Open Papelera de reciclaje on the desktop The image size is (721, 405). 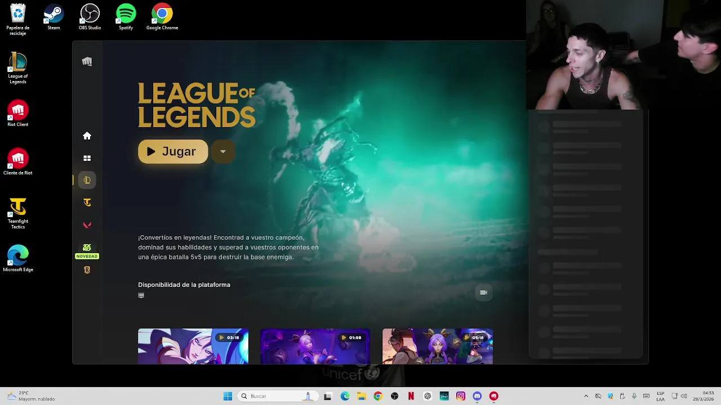tap(18, 19)
